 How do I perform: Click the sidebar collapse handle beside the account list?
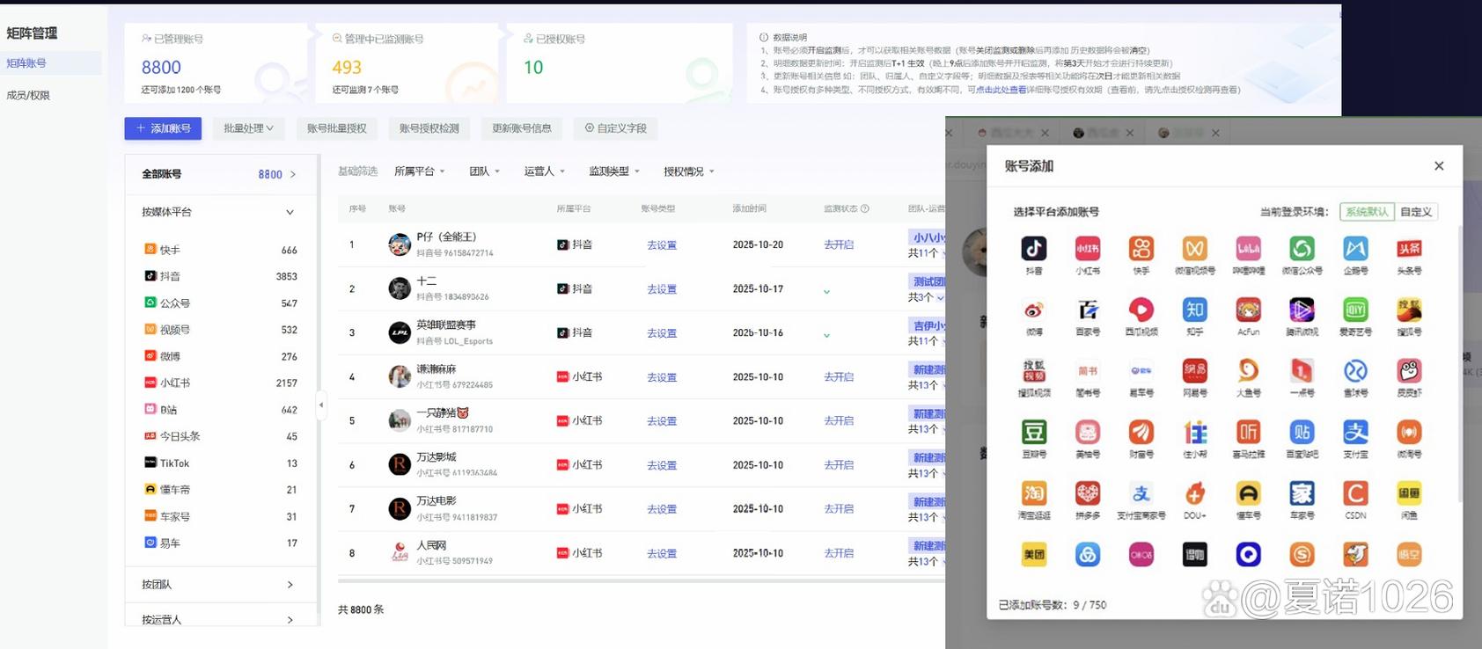click(x=321, y=405)
